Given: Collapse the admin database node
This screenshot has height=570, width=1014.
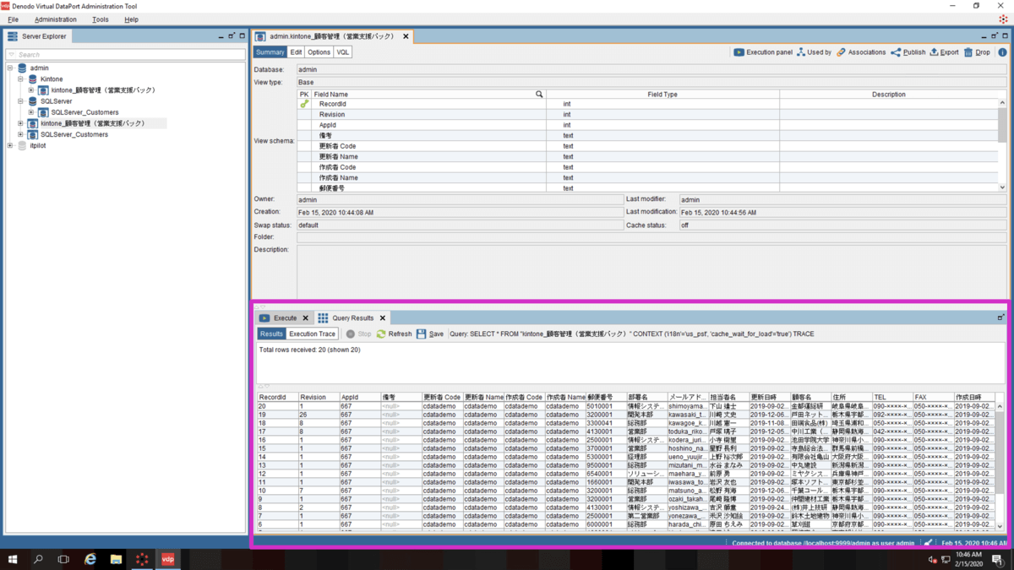Looking at the screenshot, I should click(x=9, y=68).
